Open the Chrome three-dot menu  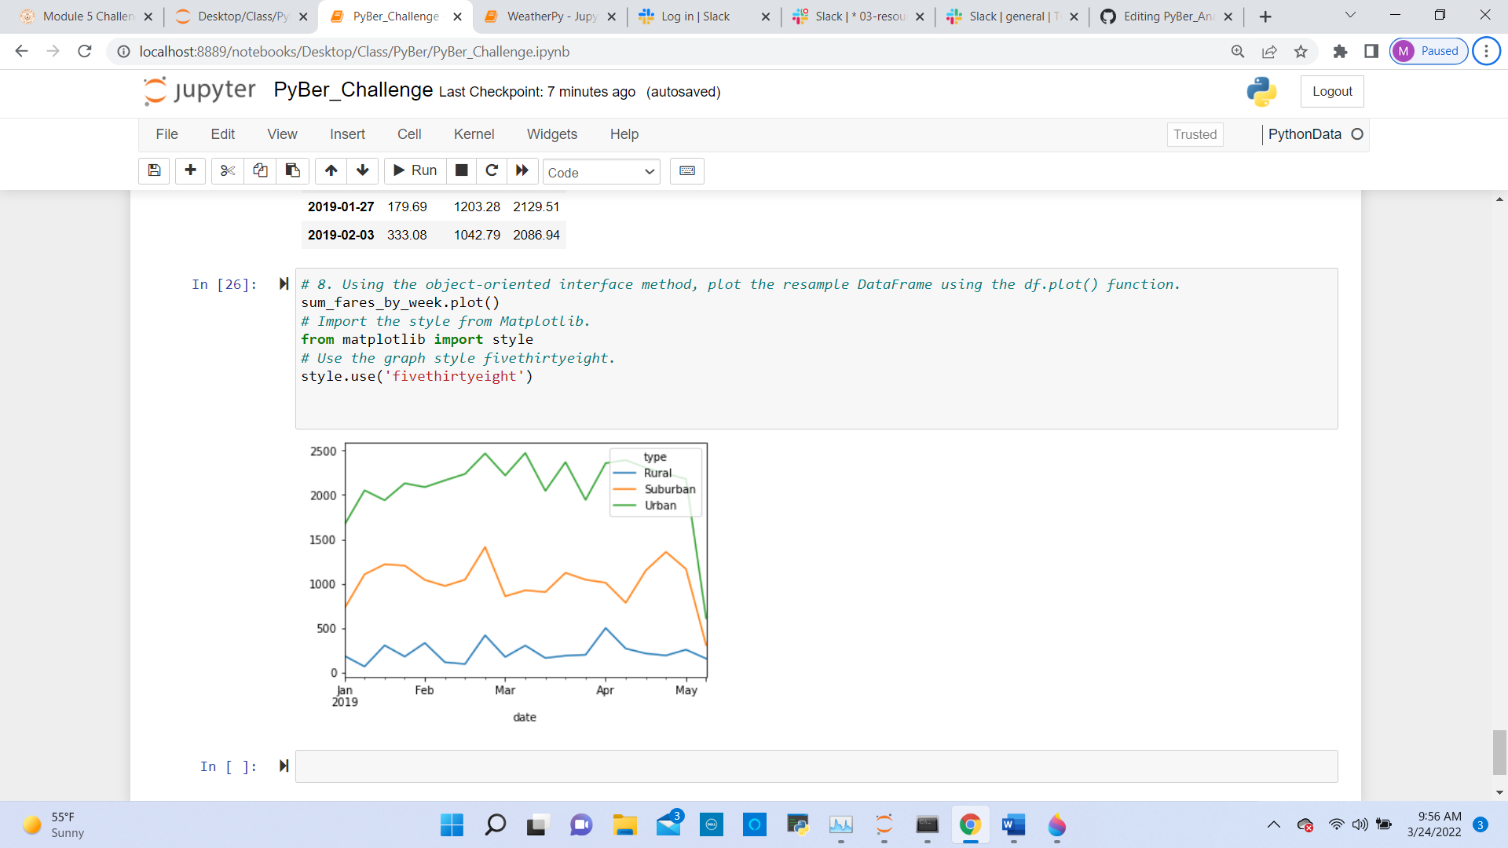[1486, 51]
